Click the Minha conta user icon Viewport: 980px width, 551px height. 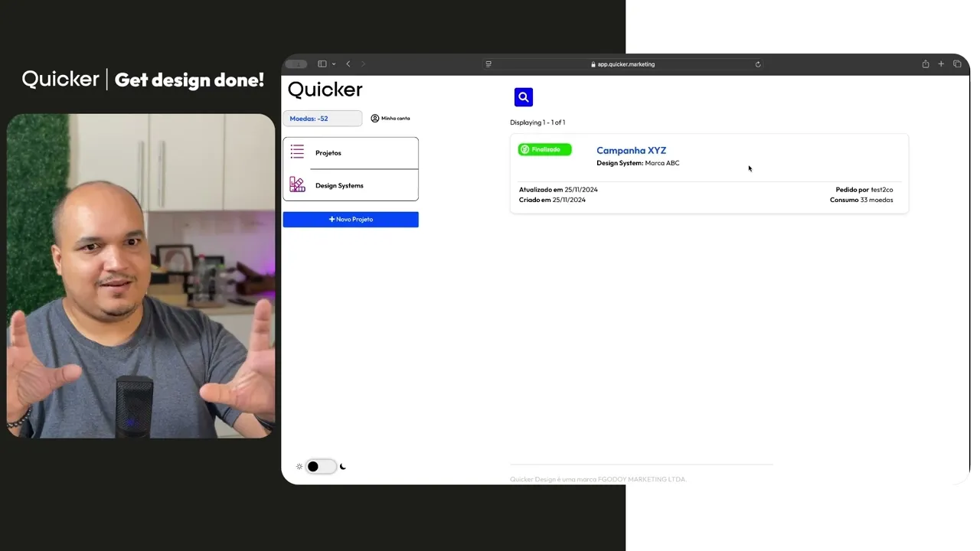click(x=375, y=119)
